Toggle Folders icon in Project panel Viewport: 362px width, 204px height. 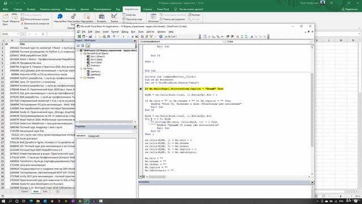click(88, 46)
